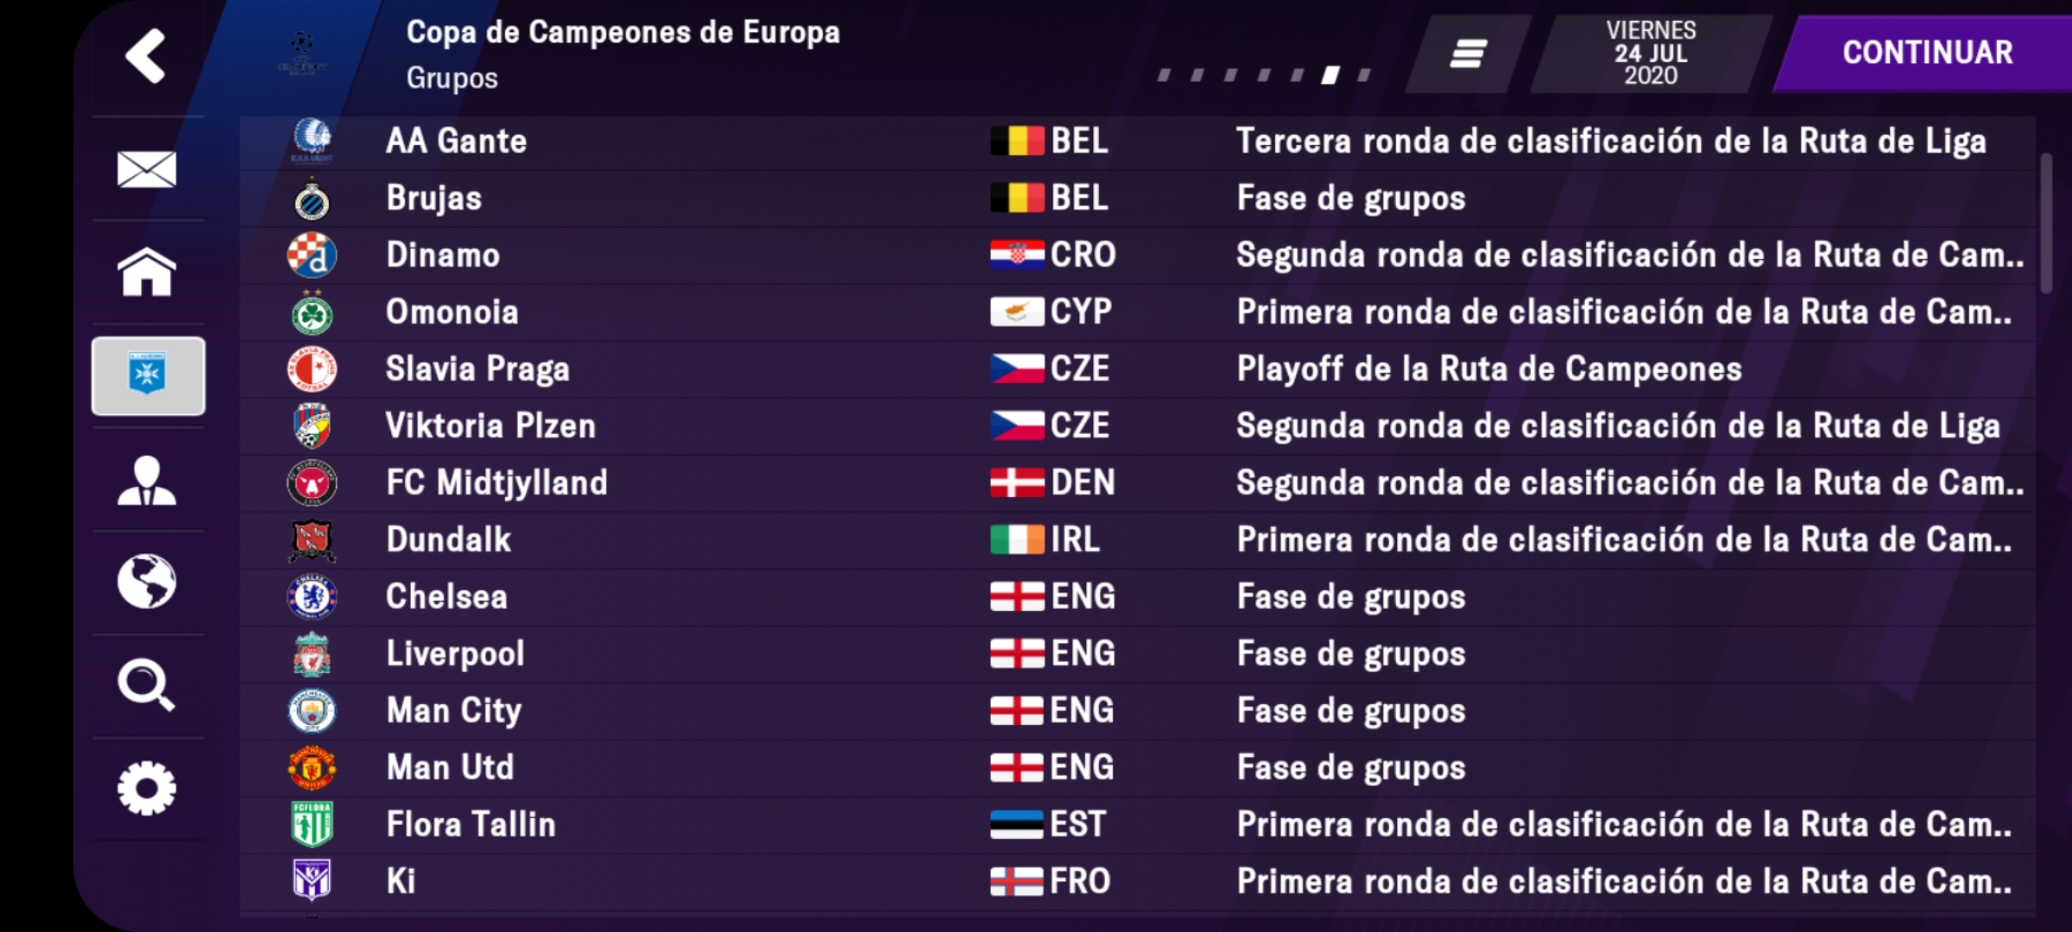Open Chelsea team row

point(1137,597)
